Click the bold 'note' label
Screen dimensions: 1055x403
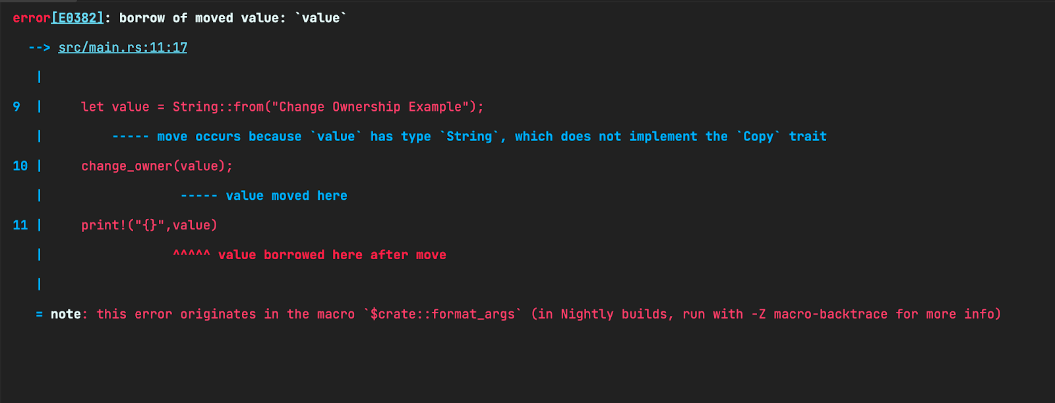tap(66, 315)
